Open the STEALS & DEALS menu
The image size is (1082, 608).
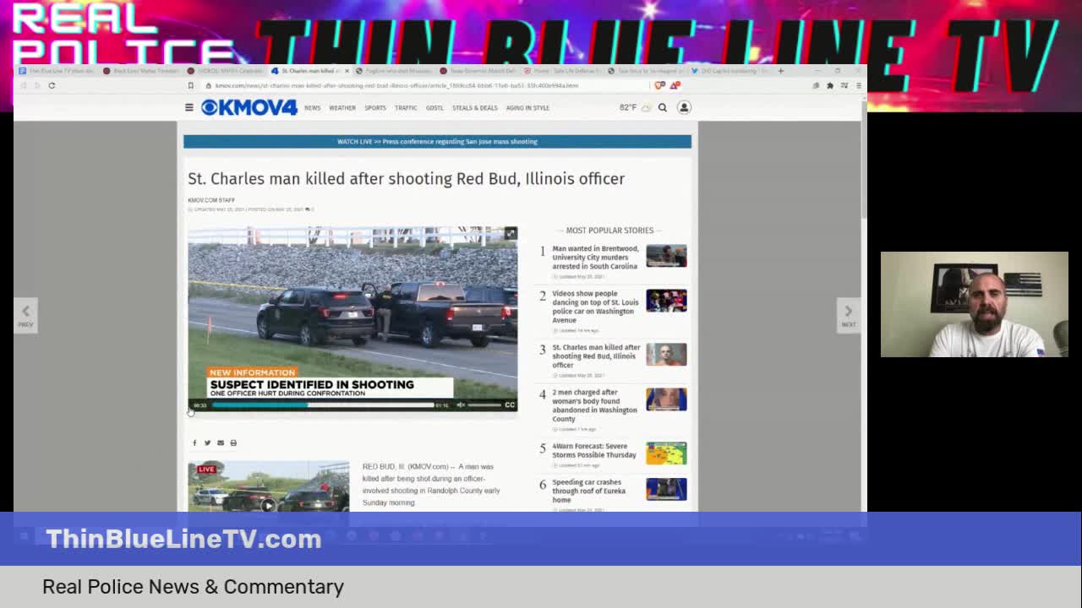474,108
